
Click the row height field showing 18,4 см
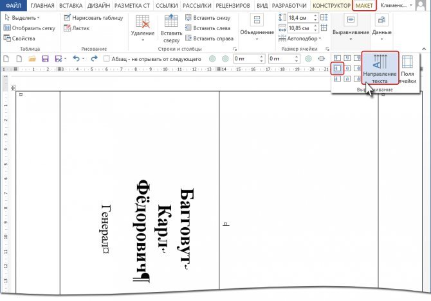(298, 18)
